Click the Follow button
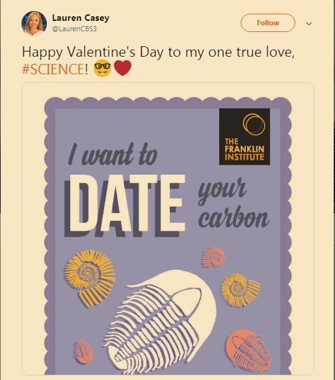 tap(268, 23)
